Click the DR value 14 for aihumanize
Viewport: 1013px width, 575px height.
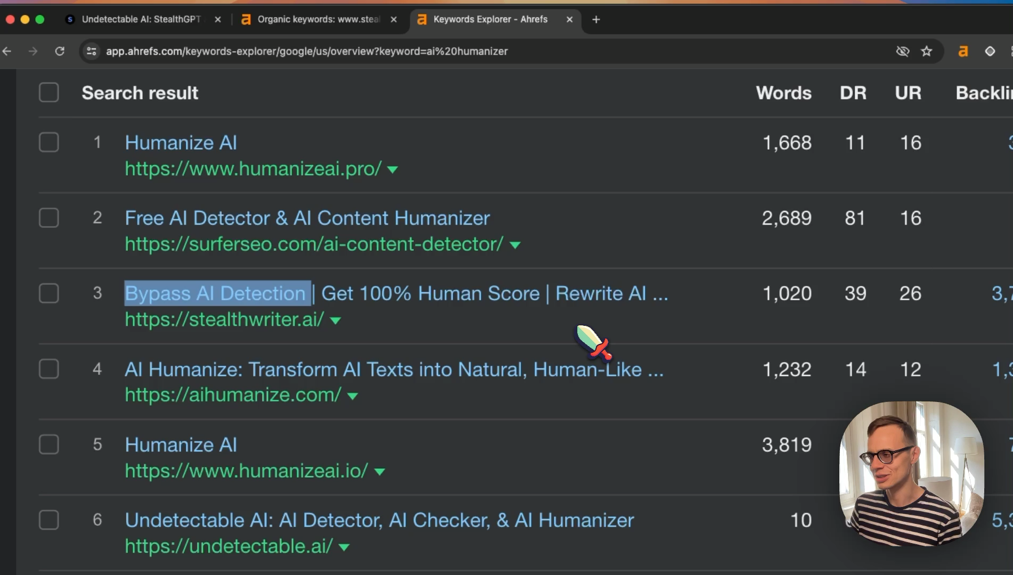[855, 369]
